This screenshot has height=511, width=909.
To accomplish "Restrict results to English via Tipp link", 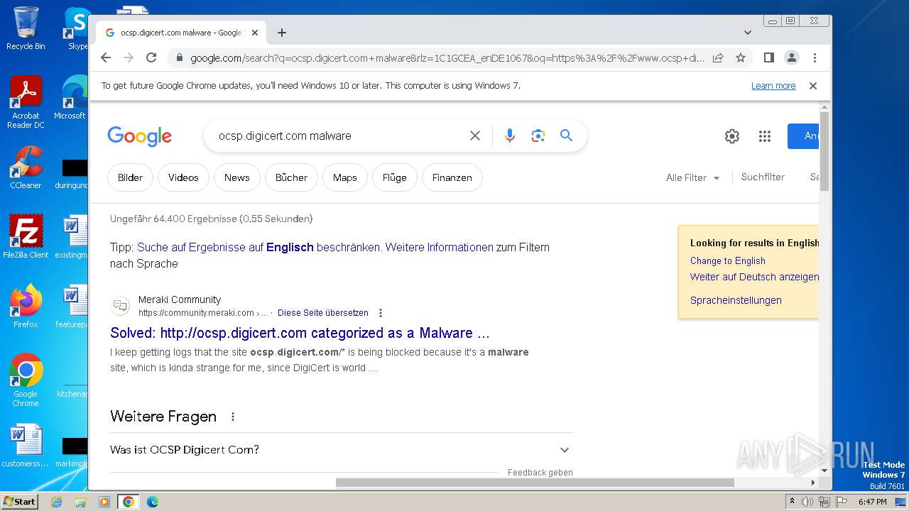I will [x=258, y=247].
